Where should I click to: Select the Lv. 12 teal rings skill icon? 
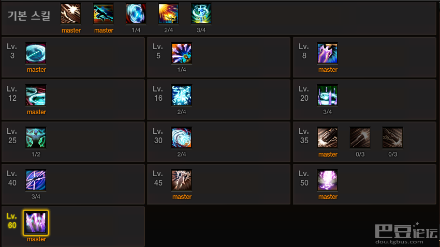pos(36,96)
